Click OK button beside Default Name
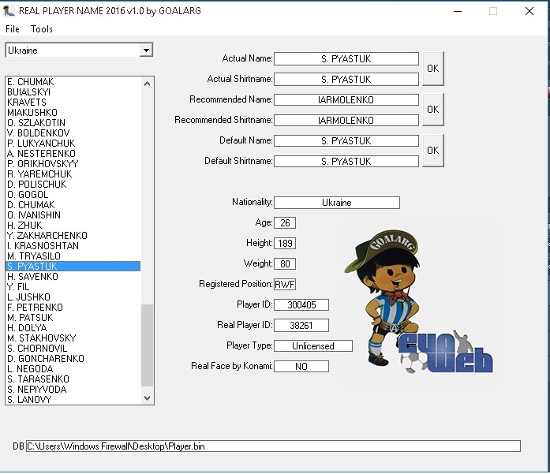Screen dimensions: 550x474 (x=433, y=151)
